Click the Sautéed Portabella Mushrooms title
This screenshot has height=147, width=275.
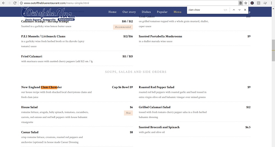[160, 36]
